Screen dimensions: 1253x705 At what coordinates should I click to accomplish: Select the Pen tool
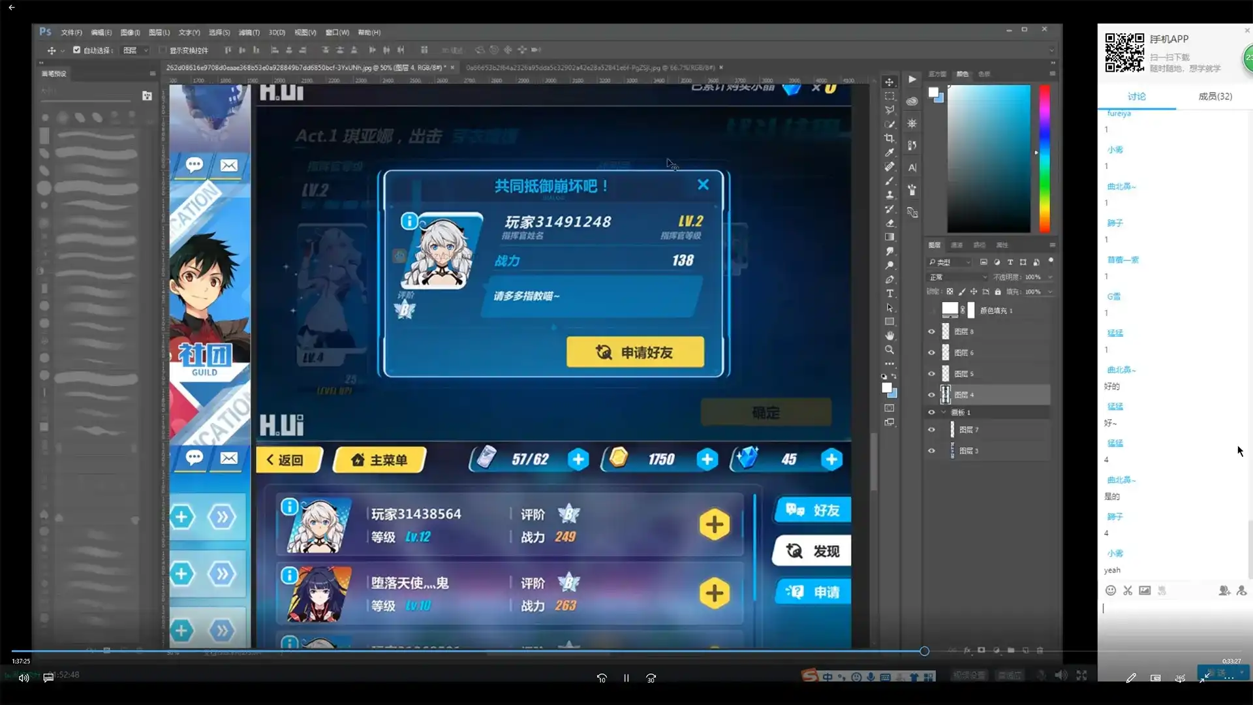coord(889,279)
